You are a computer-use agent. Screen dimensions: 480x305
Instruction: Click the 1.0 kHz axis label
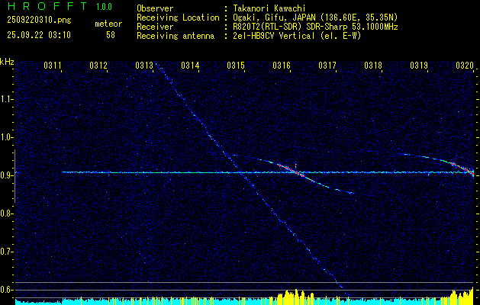pyautogui.click(x=7, y=138)
